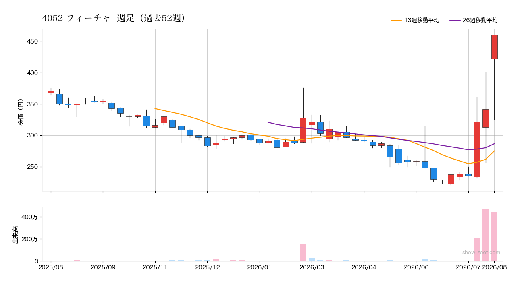Click the "200万" volume axis label
The height and width of the screenshot is (290, 524).
pos(30,239)
